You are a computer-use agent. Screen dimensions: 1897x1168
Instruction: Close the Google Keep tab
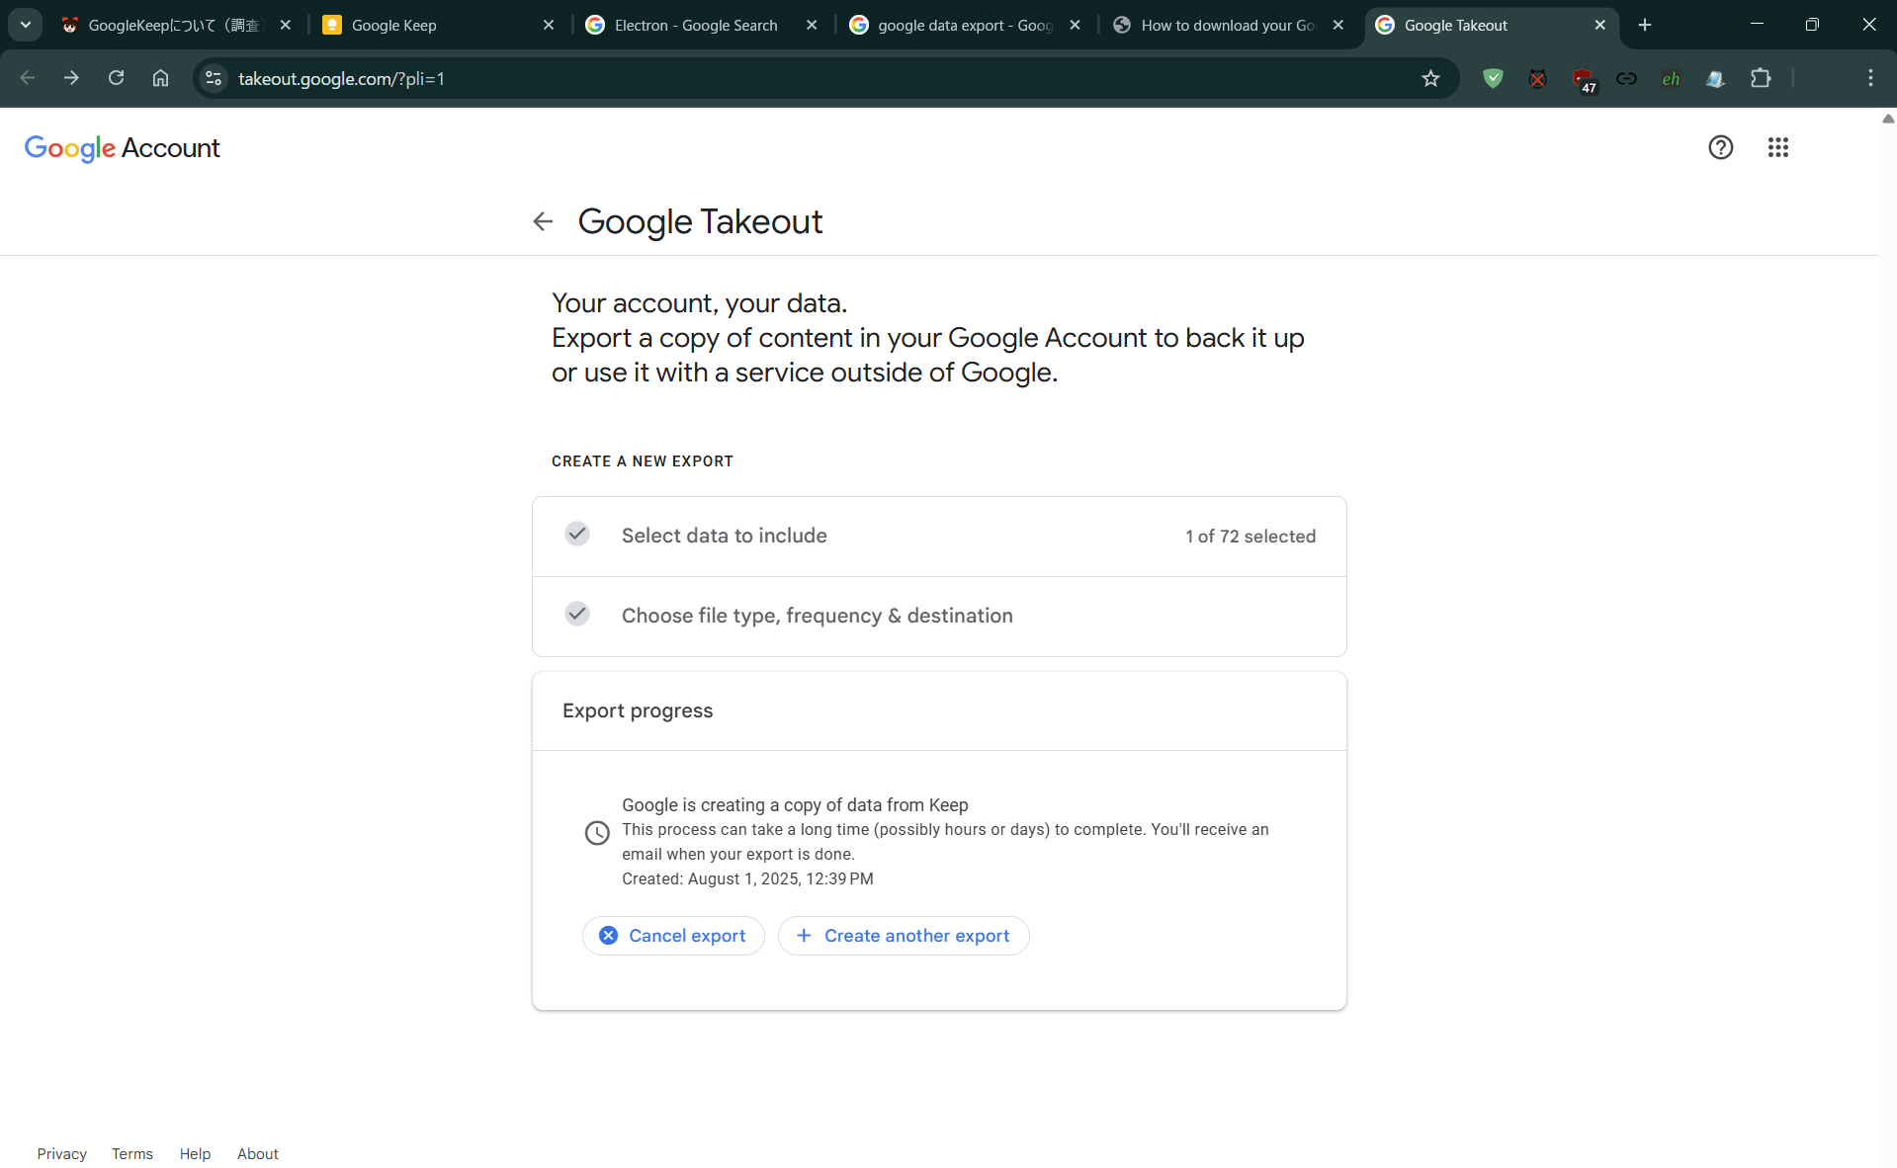coord(549,25)
